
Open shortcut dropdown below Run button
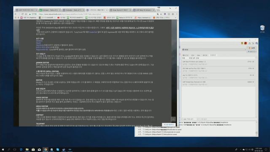point(252,52)
